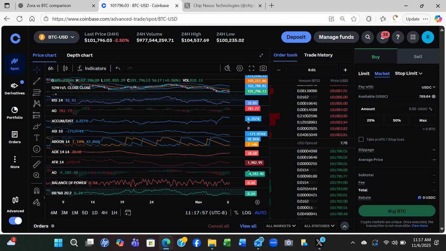
Task: Toggle LOG scale on the chart
Action: pyautogui.click(x=246, y=213)
